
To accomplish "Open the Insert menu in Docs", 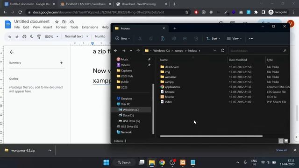I will pos(48,27).
